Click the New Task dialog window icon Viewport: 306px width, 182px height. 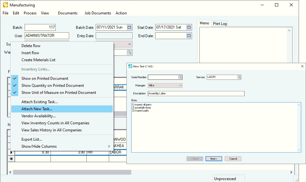(130, 66)
